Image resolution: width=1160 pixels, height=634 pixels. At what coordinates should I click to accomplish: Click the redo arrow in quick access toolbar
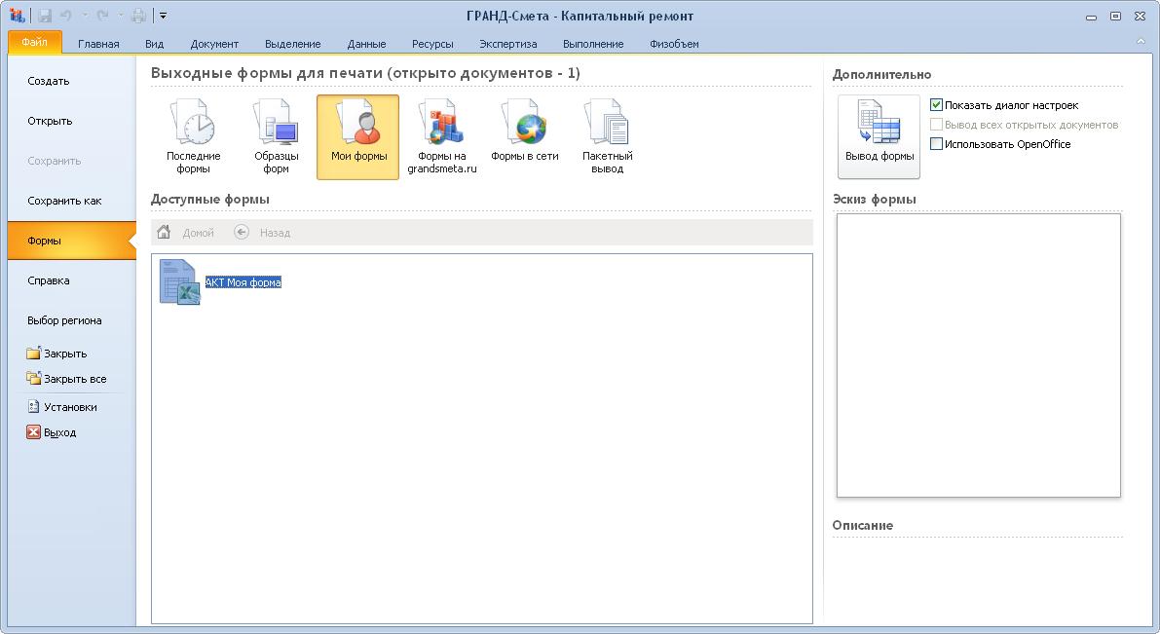[102, 16]
